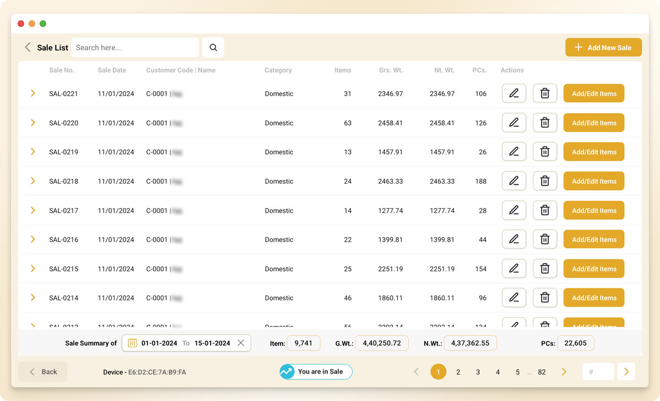
Task: Expand row details for SAL-0221
Action: tap(32, 93)
